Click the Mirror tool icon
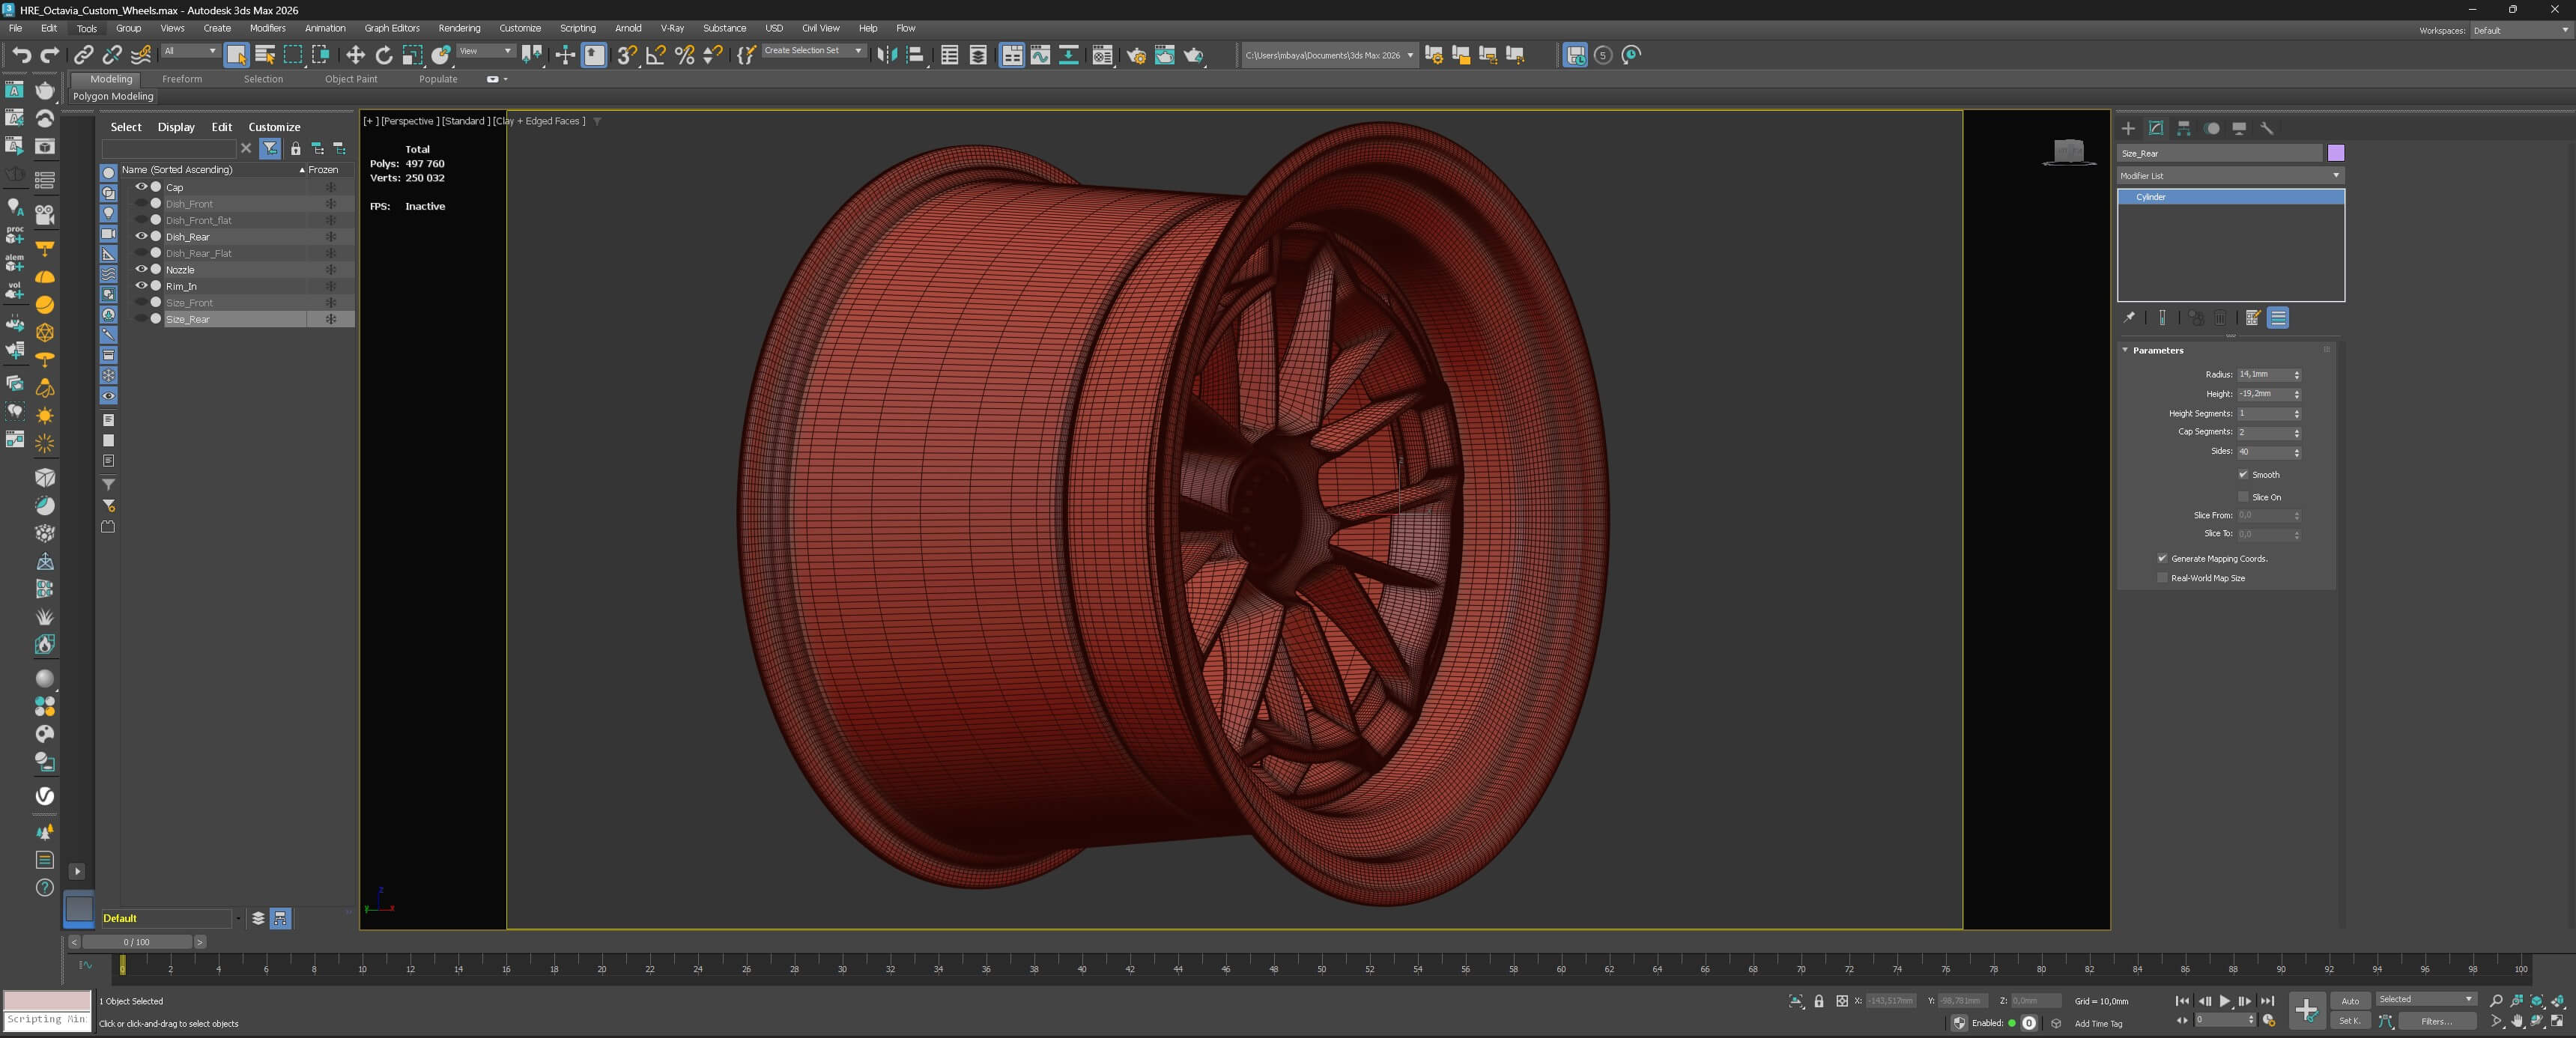 point(886,55)
